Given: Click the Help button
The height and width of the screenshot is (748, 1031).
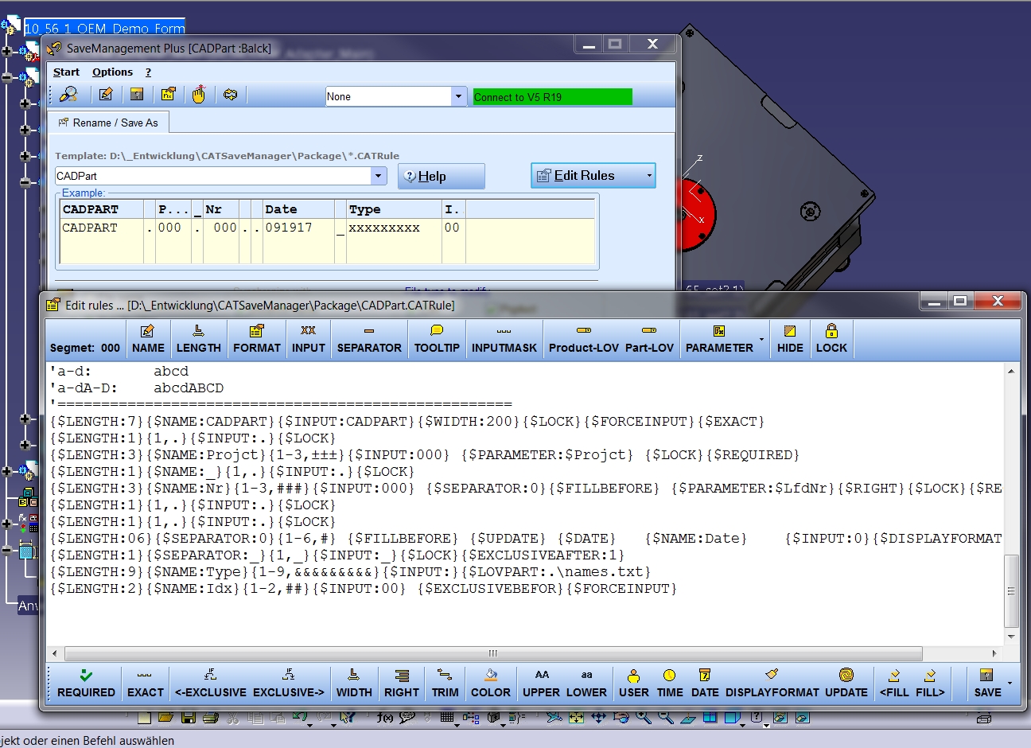Looking at the screenshot, I should pos(442,177).
